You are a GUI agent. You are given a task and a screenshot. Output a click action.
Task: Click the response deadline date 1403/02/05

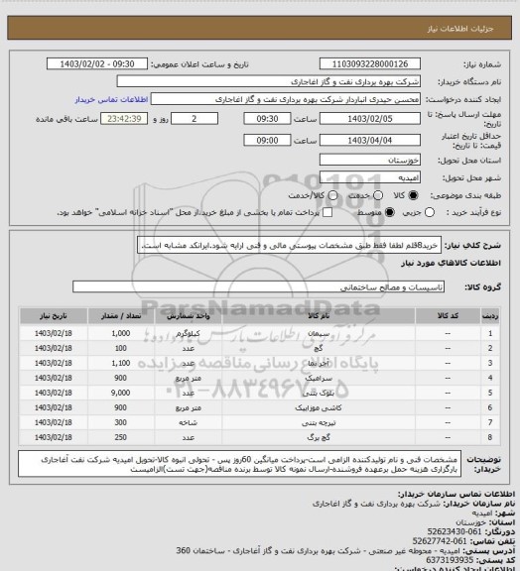point(370,119)
